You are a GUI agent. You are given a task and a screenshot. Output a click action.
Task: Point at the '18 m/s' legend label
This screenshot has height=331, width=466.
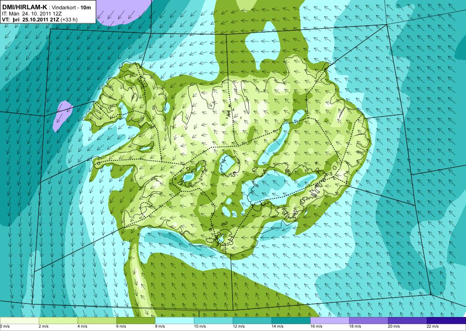[356, 326]
